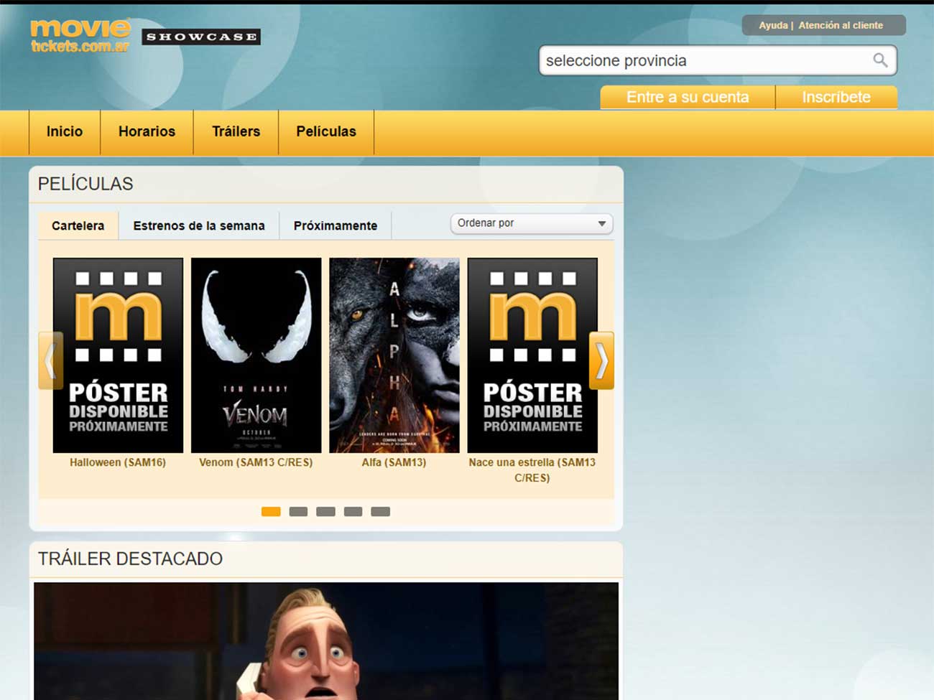
Task: Open the Ordenar por dropdown
Action: 532,223
